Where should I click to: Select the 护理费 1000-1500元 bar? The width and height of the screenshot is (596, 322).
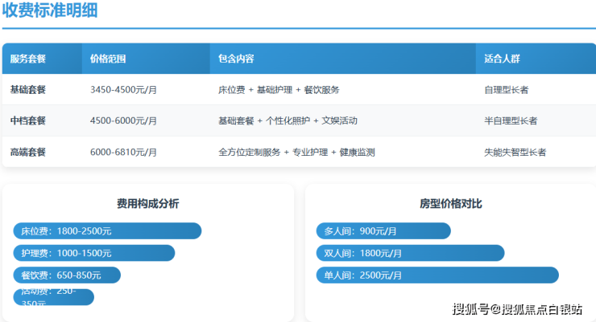pyautogui.click(x=94, y=253)
